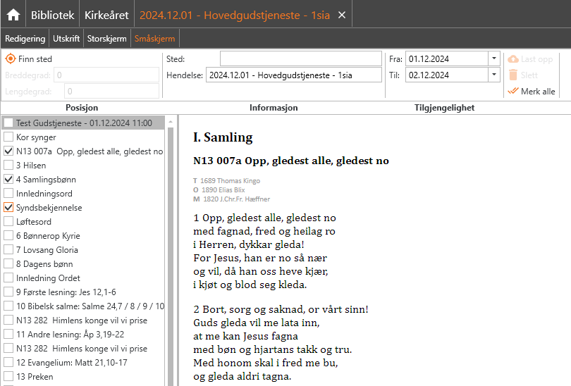Image resolution: width=571 pixels, height=386 pixels.
Task: Check the Innledning Ordet checkbox
Action: [x=8, y=278]
